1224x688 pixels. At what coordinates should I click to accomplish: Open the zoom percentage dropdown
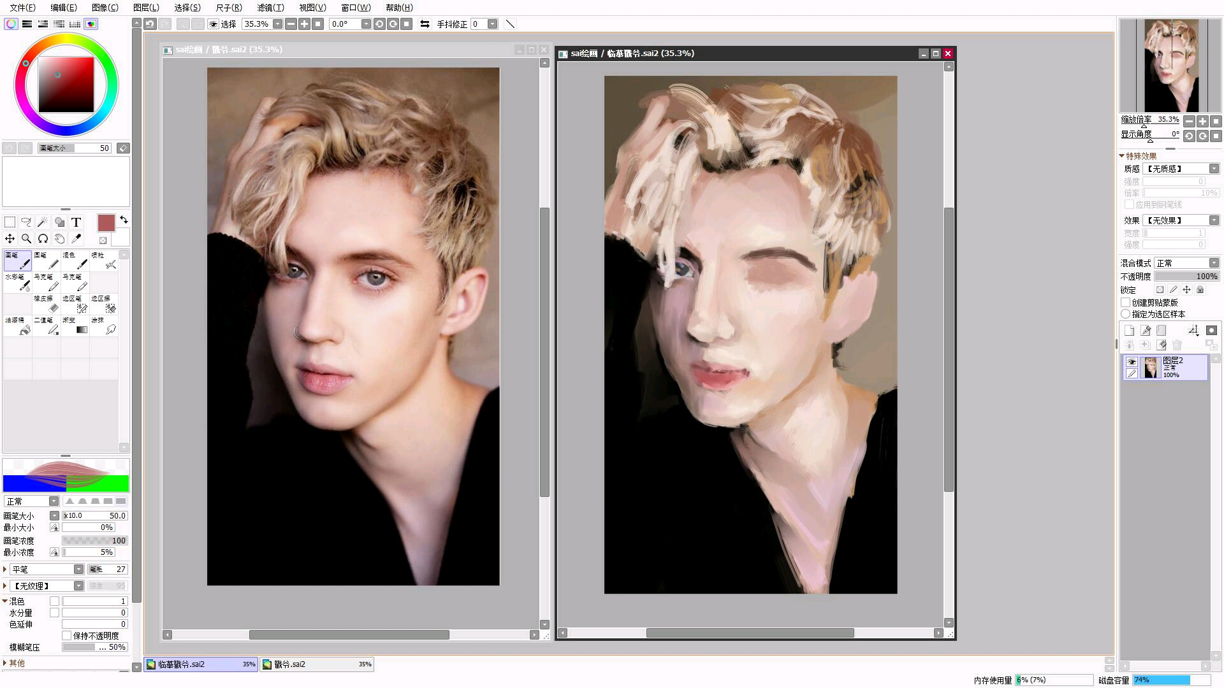click(277, 24)
